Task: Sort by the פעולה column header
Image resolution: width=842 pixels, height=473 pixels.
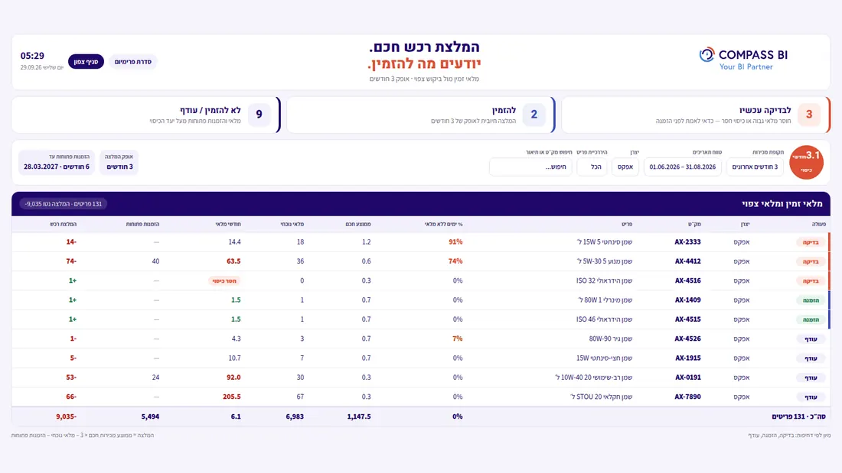Action: tap(818, 224)
